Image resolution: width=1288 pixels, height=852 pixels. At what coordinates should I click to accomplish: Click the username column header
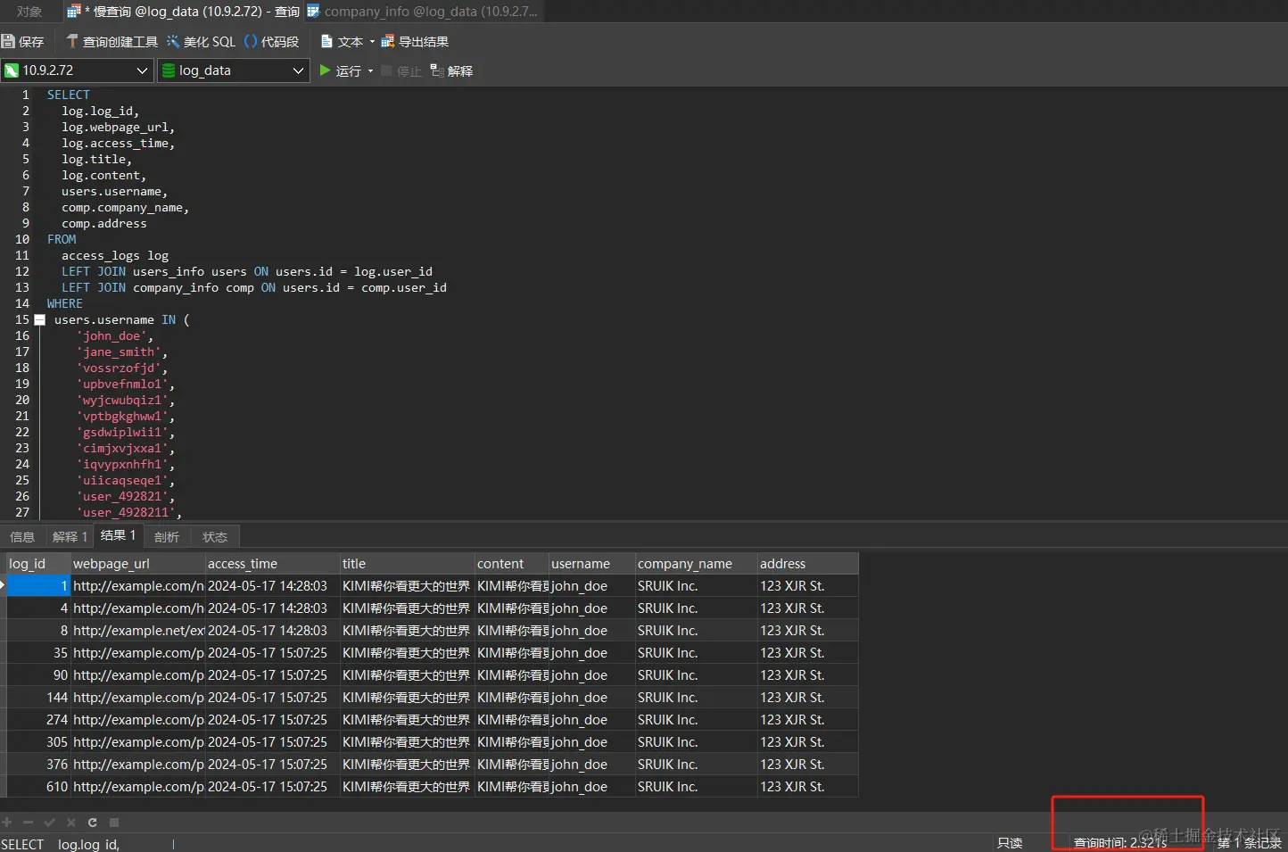click(x=592, y=564)
